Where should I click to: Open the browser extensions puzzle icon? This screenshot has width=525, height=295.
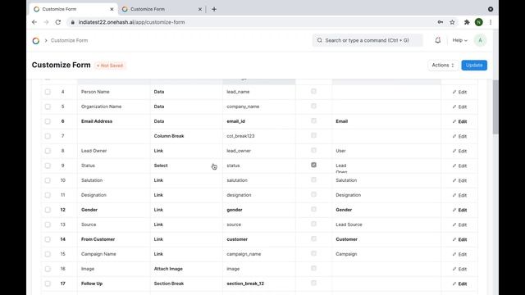coord(467,22)
